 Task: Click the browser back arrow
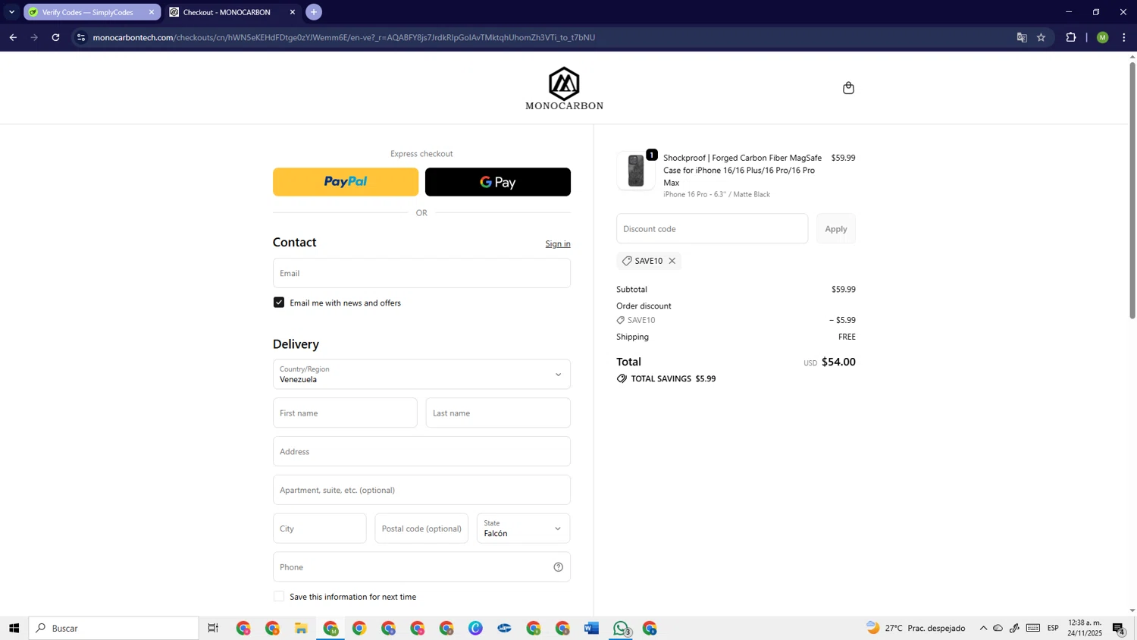point(13,37)
